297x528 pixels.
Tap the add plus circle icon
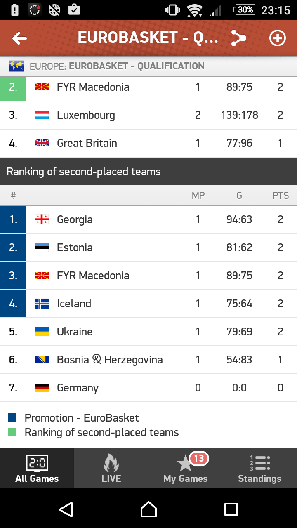[x=277, y=38]
